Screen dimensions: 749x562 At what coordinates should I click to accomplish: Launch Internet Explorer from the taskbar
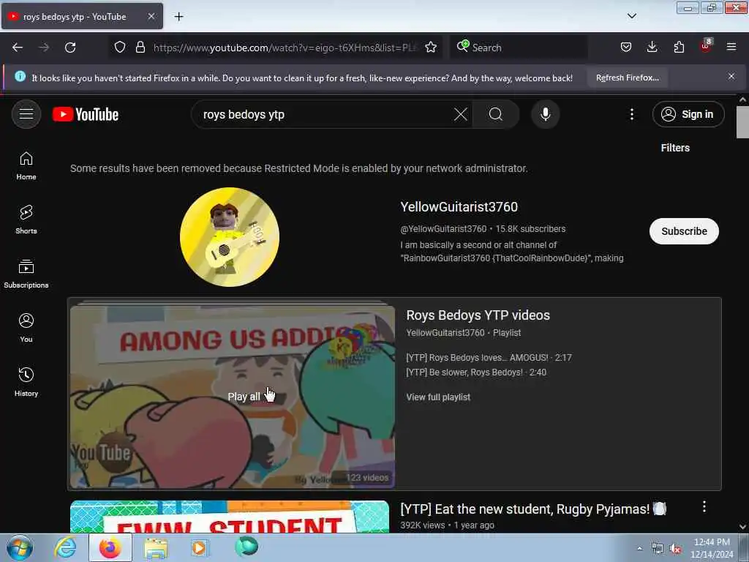click(x=65, y=547)
